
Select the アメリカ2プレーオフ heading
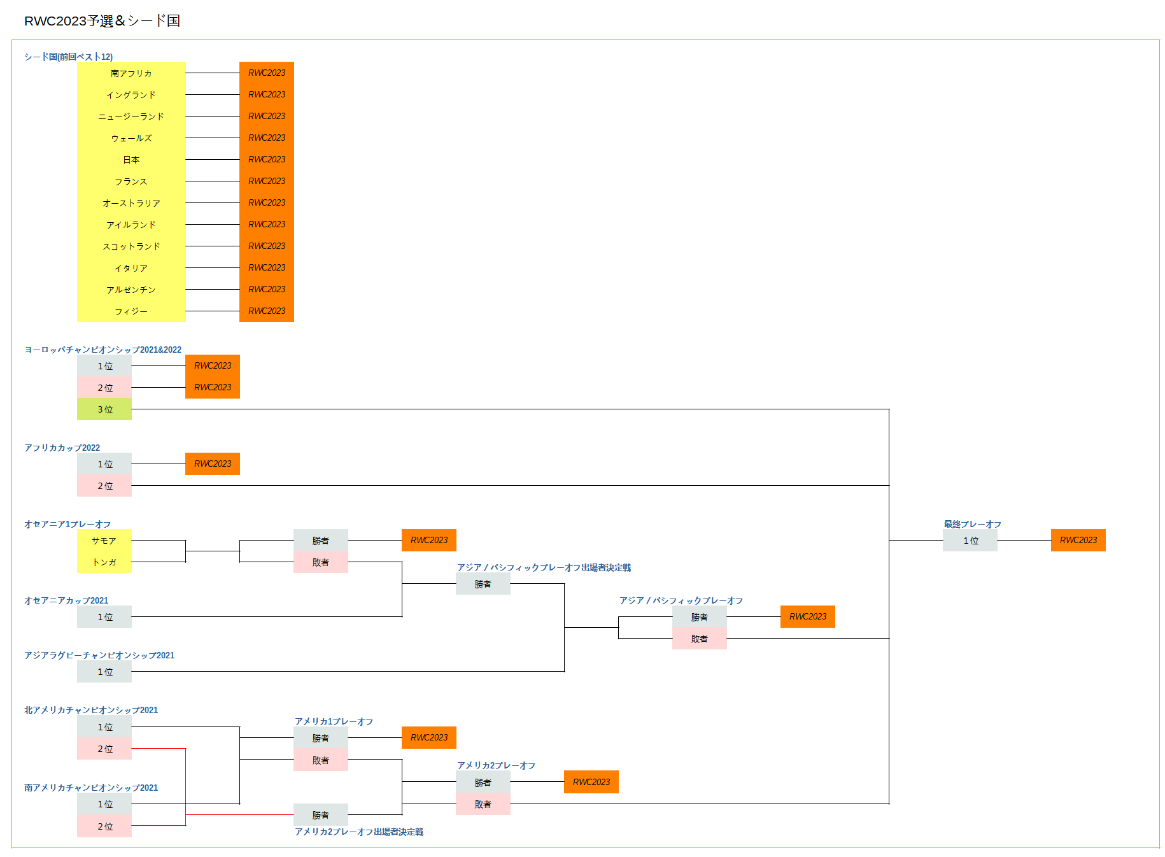click(497, 765)
